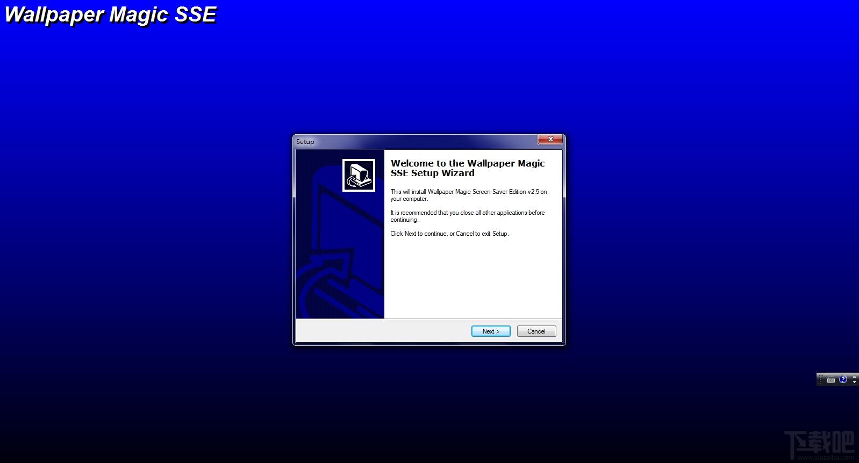Close the Setup dialog window

tap(550, 140)
